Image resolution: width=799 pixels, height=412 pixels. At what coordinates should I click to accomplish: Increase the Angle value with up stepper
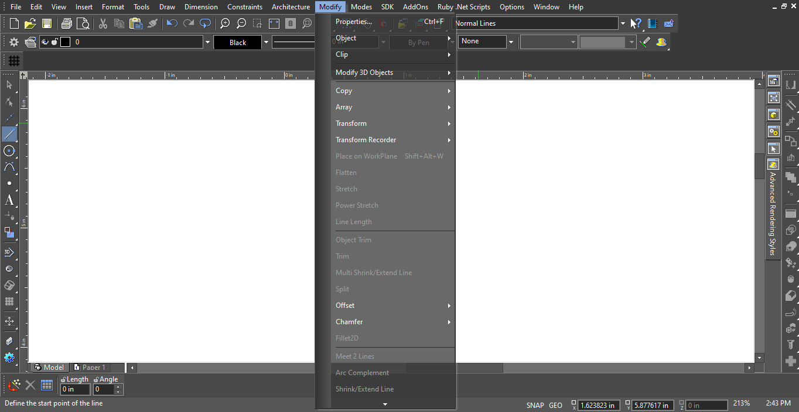click(x=118, y=387)
